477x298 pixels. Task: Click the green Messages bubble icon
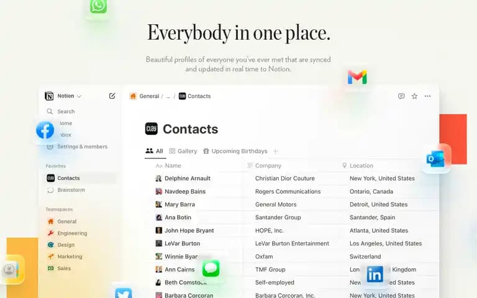pos(211,268)
